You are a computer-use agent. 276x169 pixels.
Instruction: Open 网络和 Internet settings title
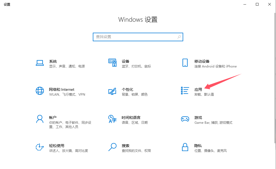[x=62, y=89]
